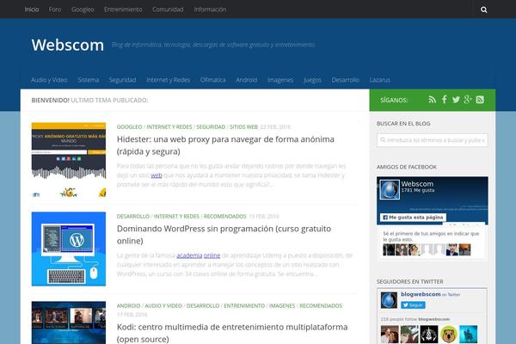Click the Webscom globe avatar in Facebook widget

point(390,189)
